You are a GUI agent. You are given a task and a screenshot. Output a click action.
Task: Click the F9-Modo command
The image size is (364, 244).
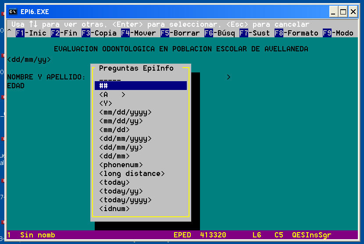click(338, 33)
